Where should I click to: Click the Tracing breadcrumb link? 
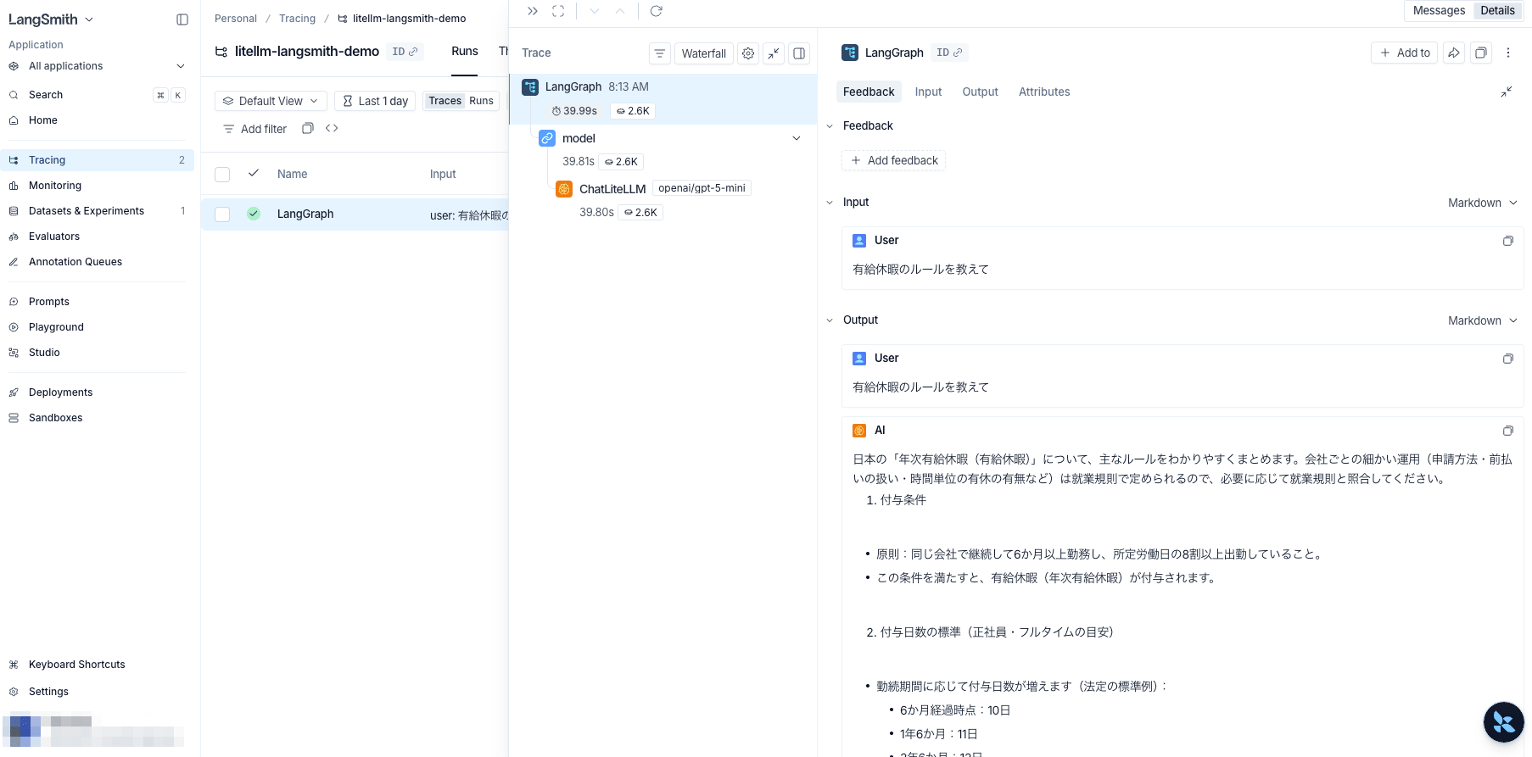click(x=297, y=19)
